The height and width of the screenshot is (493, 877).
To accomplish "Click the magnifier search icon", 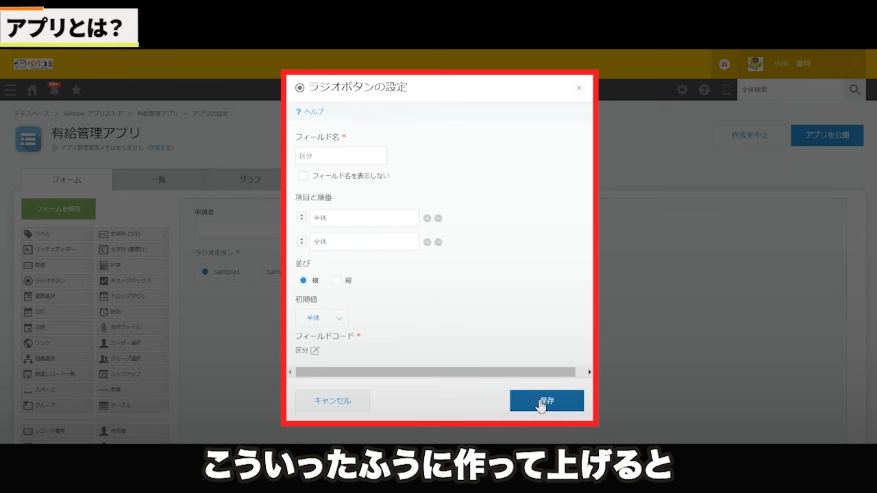I will [x=854, y=90].
